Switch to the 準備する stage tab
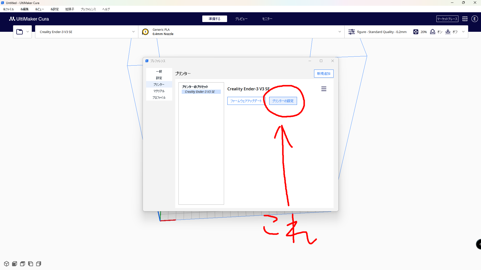The height and width of the screenshot is (270, 481). click(x=215, y=19)
